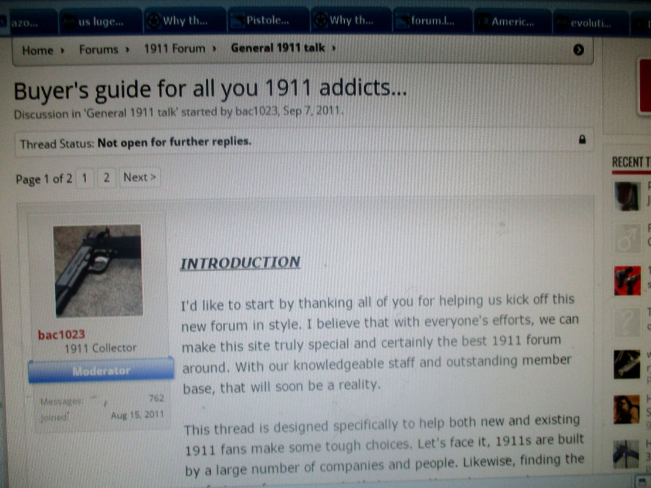Go to Home in the breadcrumb

(38, 50)
